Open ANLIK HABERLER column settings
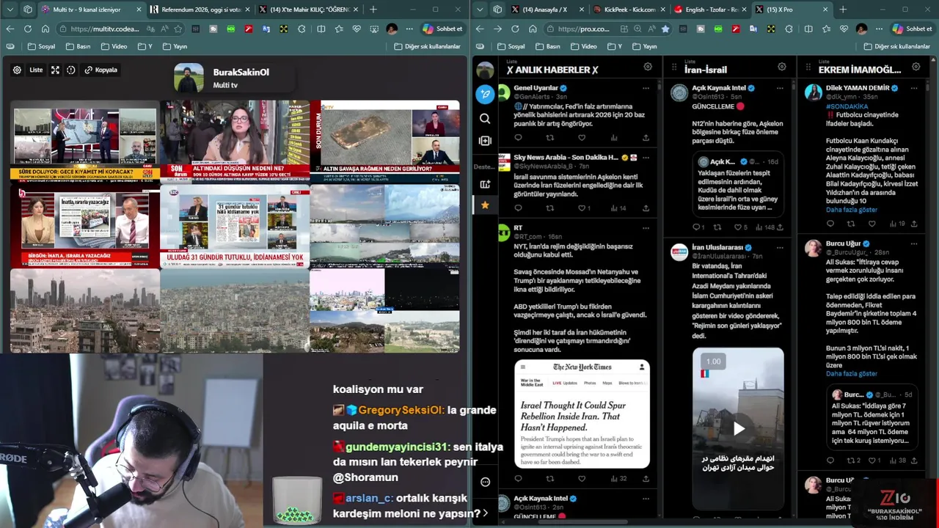This screenshot has width=939, height=528. pos(648,67)
